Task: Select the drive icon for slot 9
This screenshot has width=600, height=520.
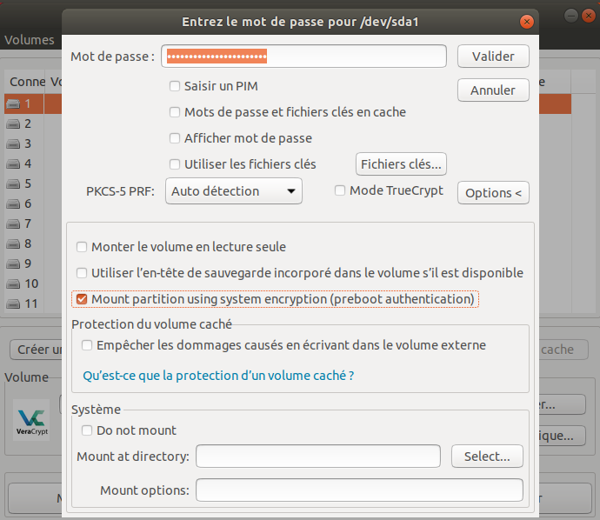Action: point(14,263)
